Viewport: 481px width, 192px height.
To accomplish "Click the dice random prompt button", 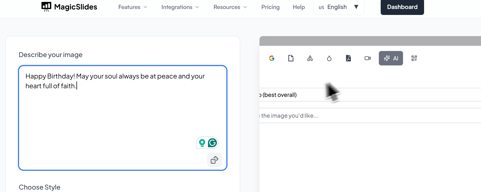I will point(214,160).
